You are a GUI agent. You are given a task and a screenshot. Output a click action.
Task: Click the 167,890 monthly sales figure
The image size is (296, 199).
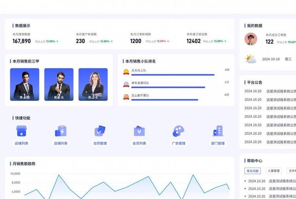tap(22, 41)
